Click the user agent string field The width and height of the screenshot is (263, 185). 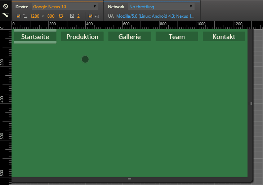coord(155,16)
